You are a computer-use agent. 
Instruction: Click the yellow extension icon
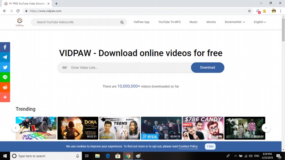point(264,11)
